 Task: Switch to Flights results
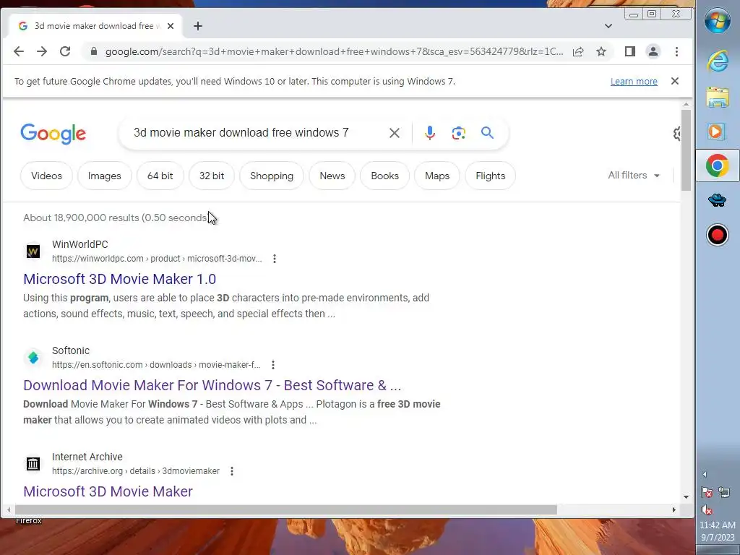[491, 176]
